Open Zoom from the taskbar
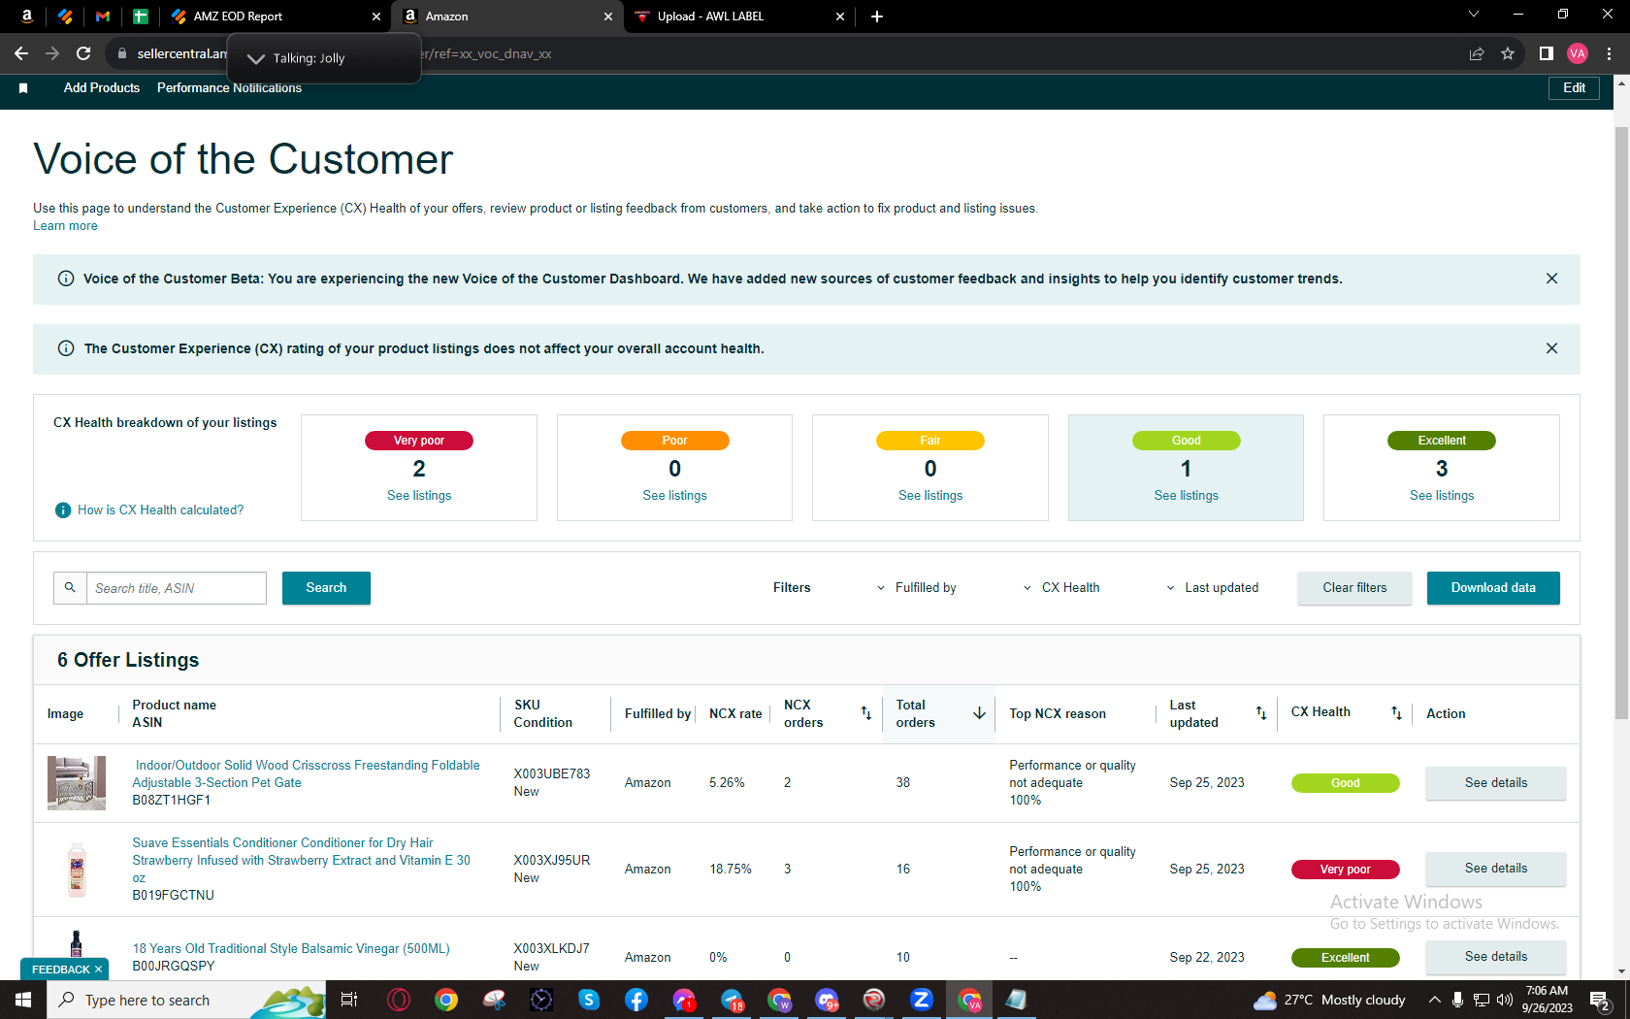 click(x=922, y=1000)
